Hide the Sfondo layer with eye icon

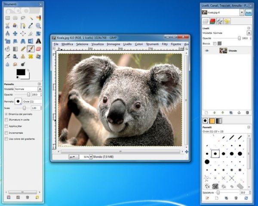(x=207, y=50)
